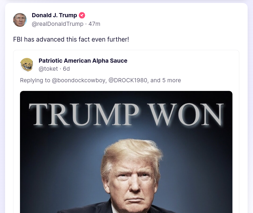Open the @realDonaldTrump handle link
This screenshot has height=213, width=253.
coord(58,24)
